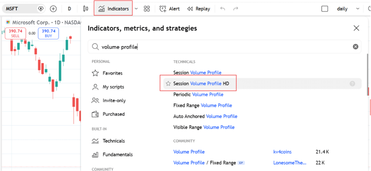Change the D time interval
371x171 pixels.
tap(69, 9)
